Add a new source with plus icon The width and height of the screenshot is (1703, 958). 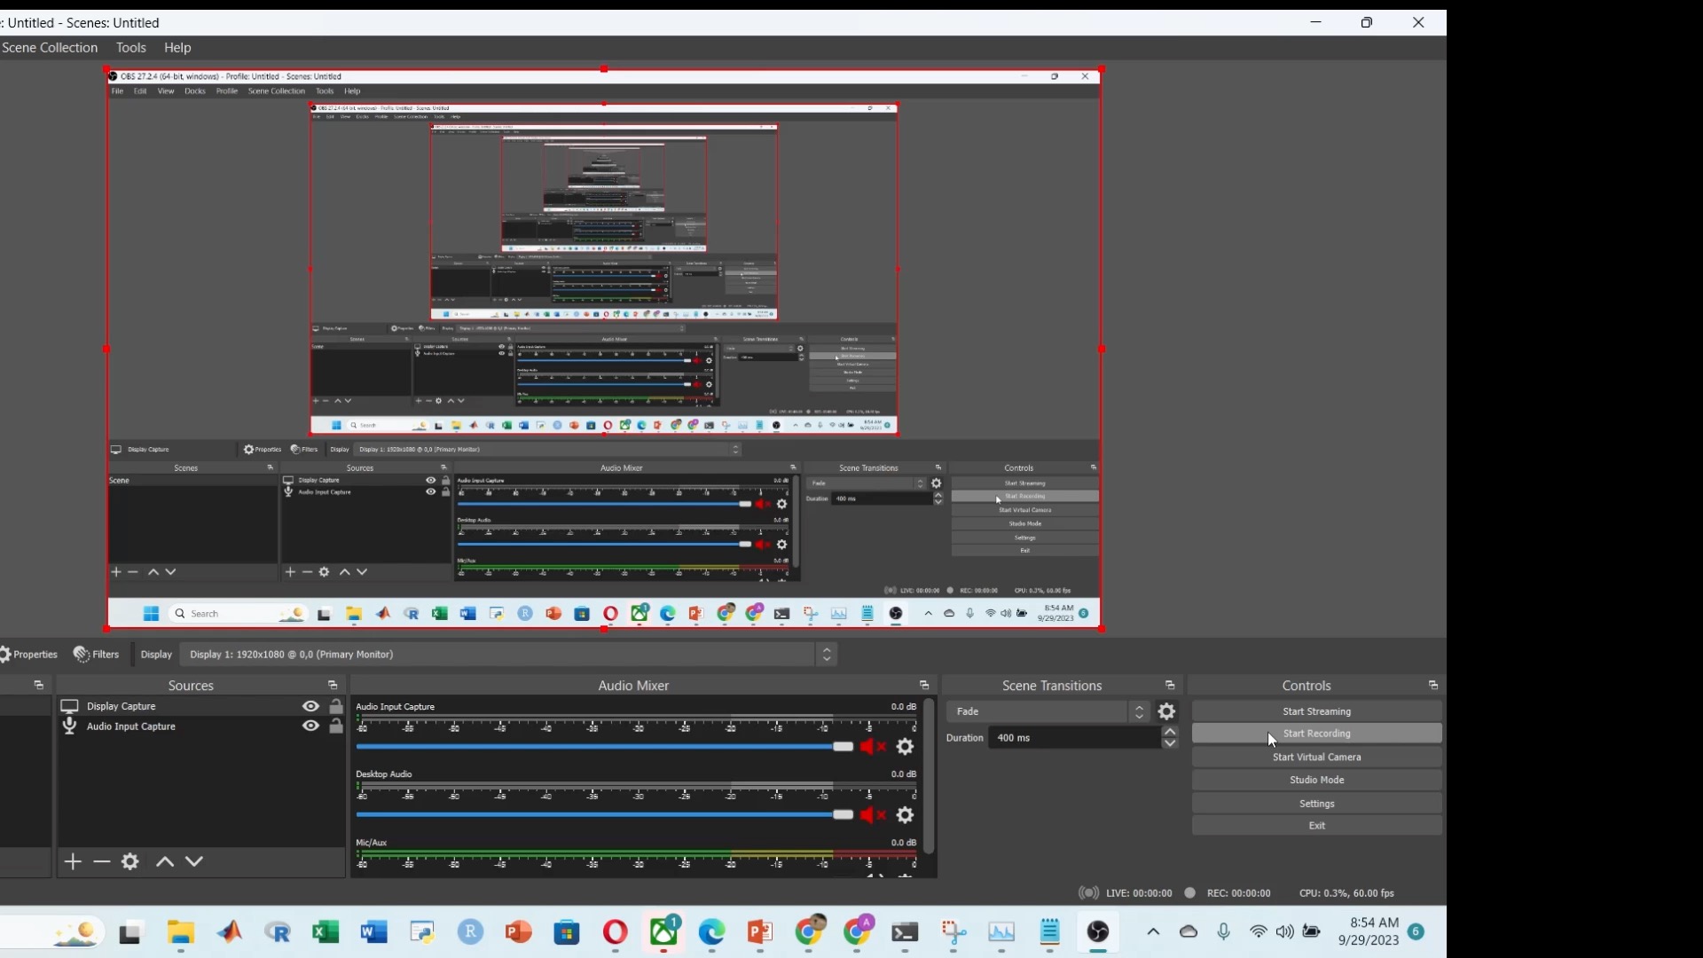(x=73, y=861)
